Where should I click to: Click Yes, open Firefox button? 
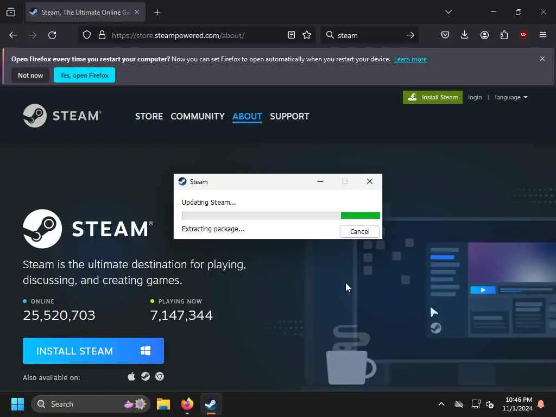pyautogui.click(x=84, y=75)
